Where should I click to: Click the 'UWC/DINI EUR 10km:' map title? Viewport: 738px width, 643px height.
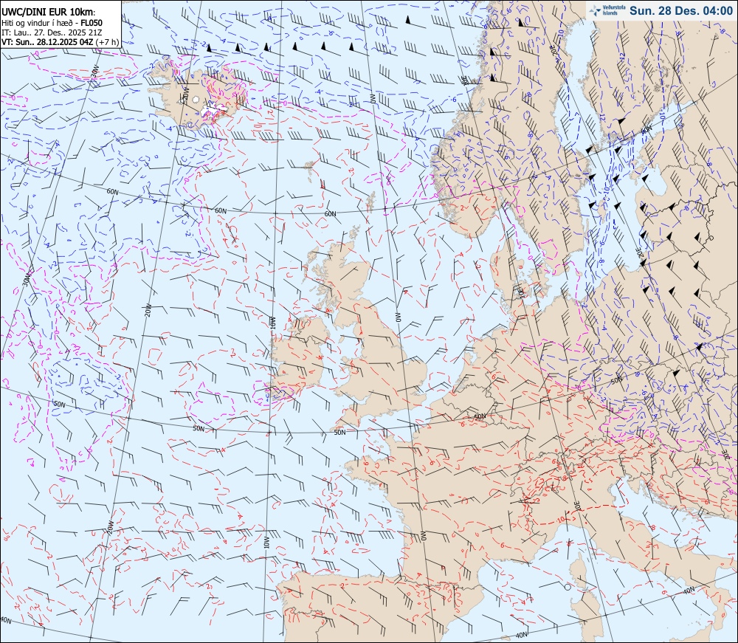[x=48, y=13]
